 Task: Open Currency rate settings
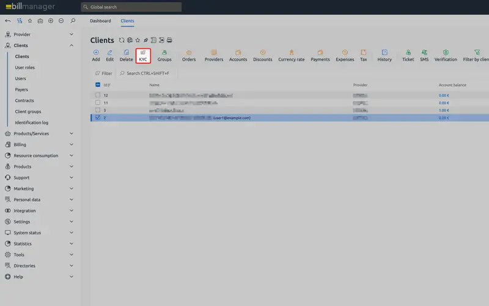click(x=292, y=56)
